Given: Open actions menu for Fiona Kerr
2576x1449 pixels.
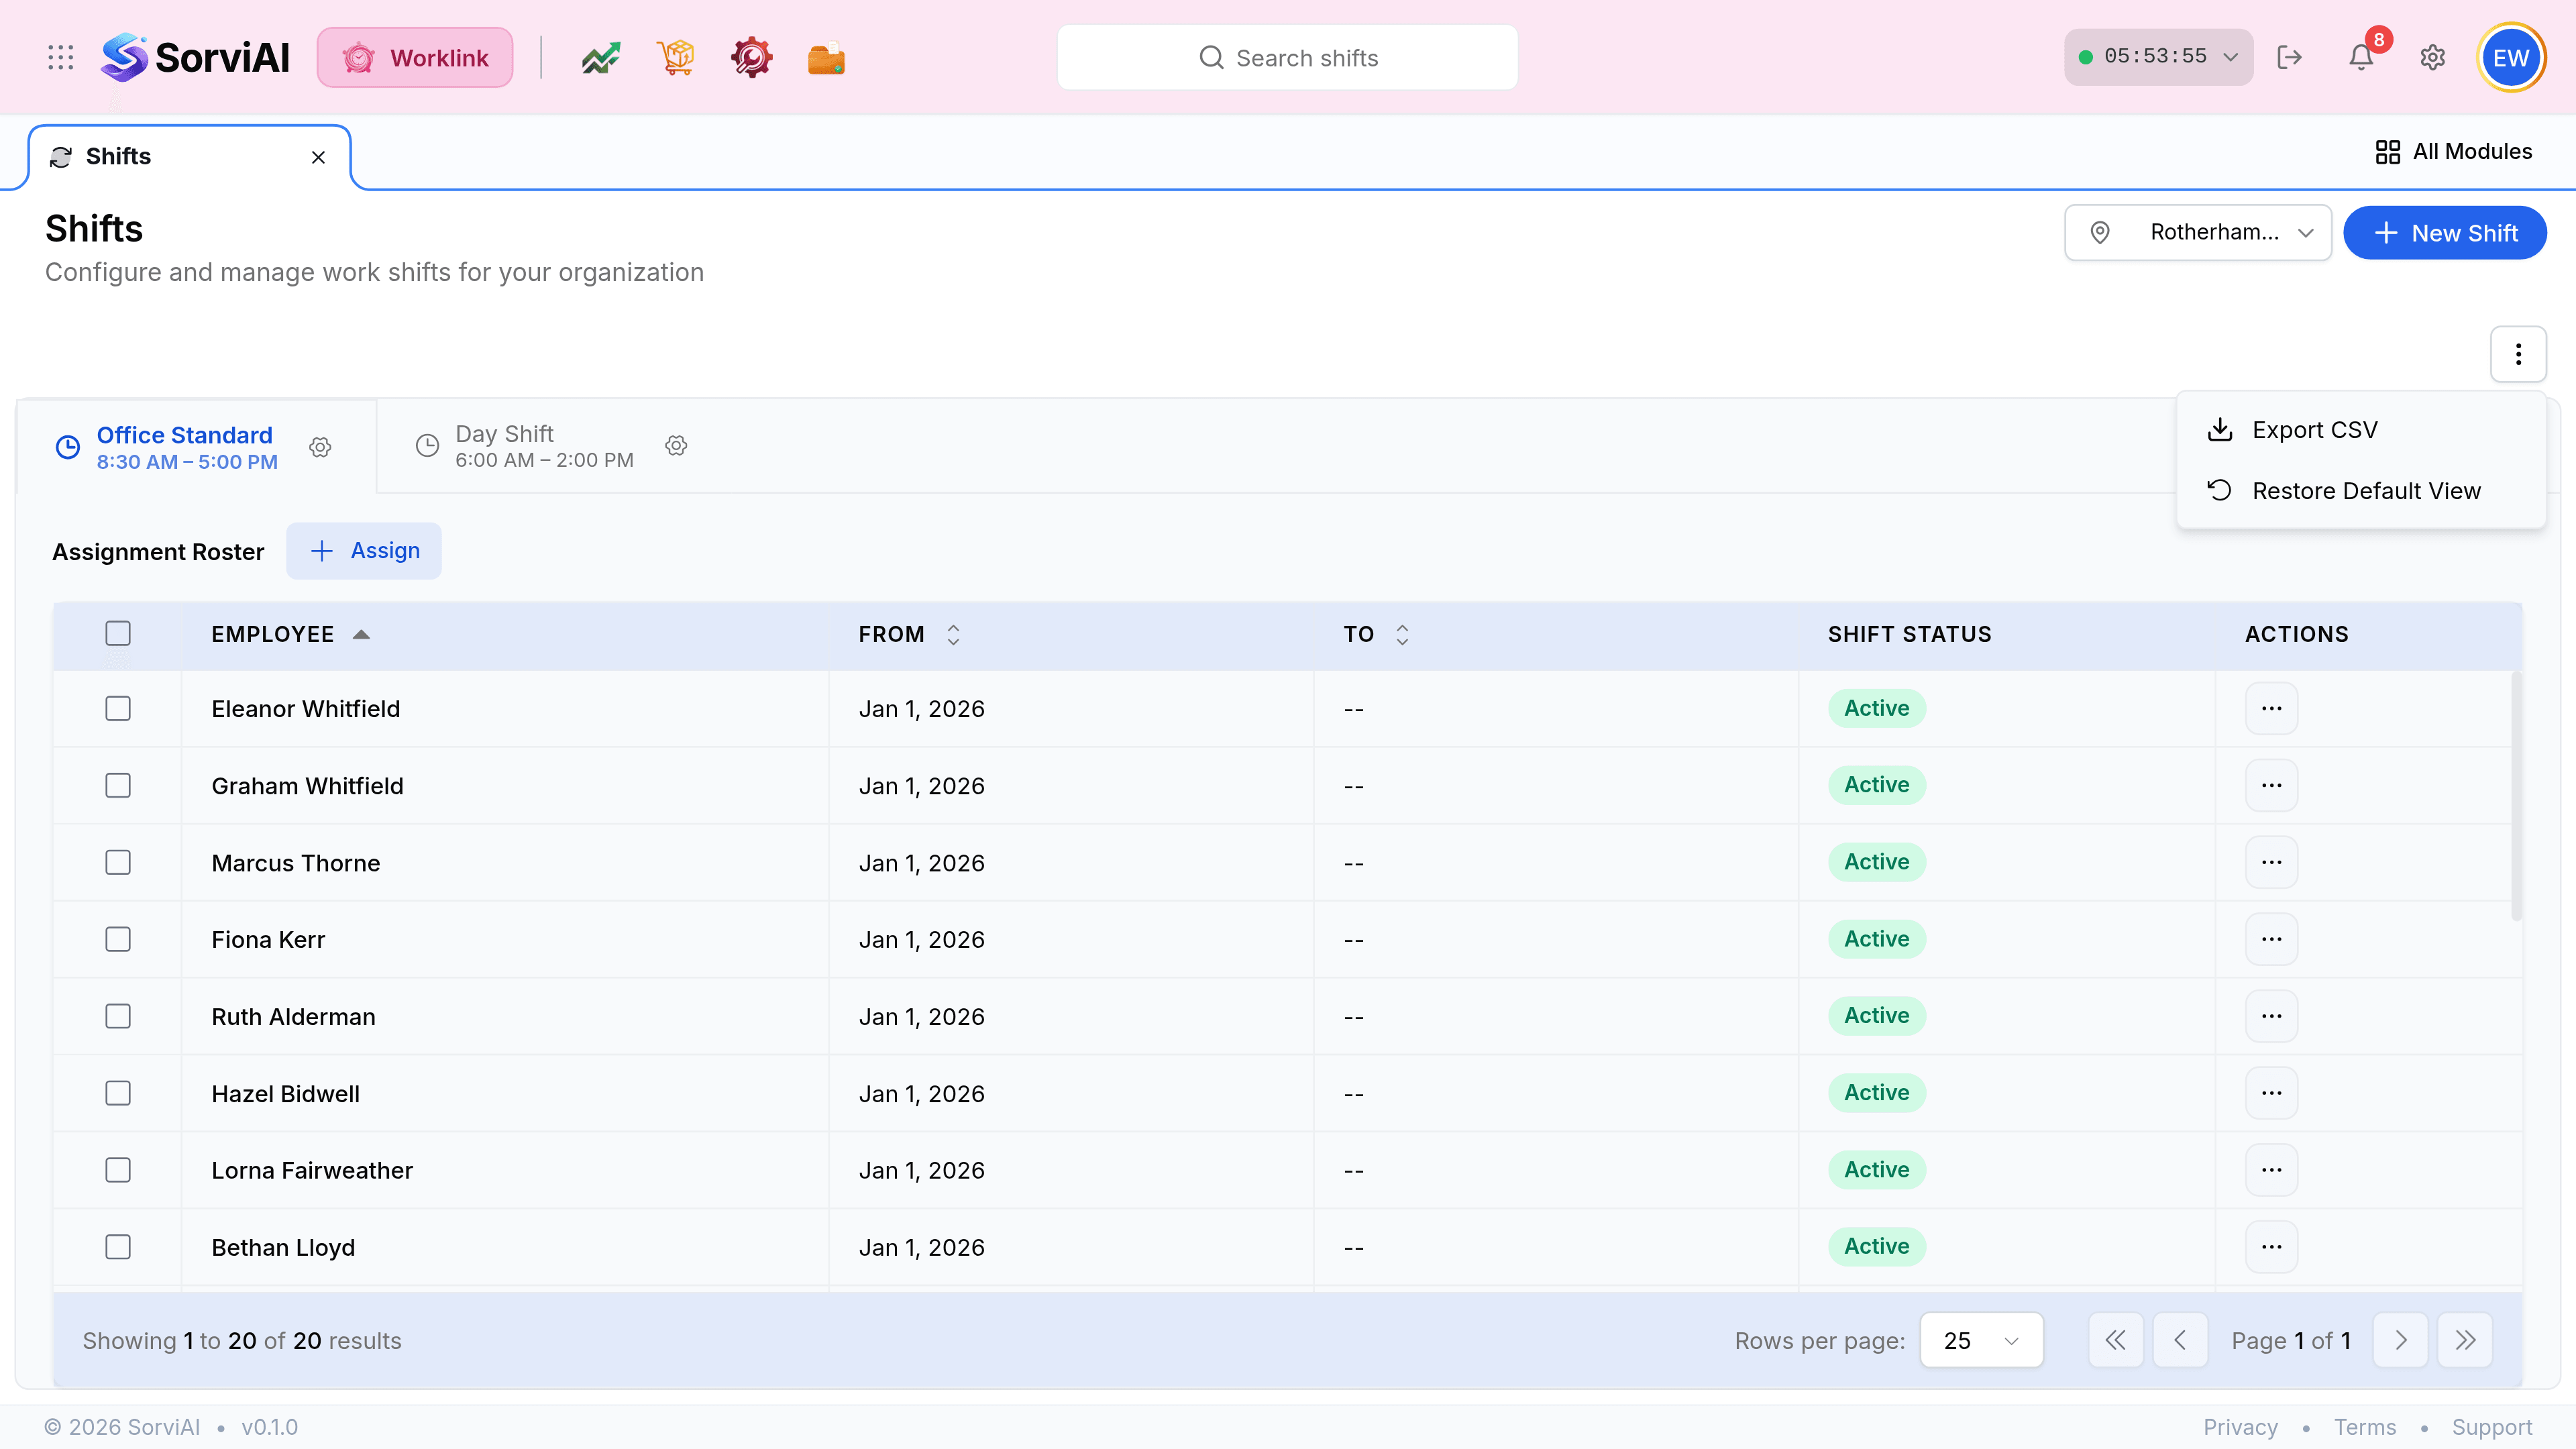Looking at the screenshot, I should 2271,939.
